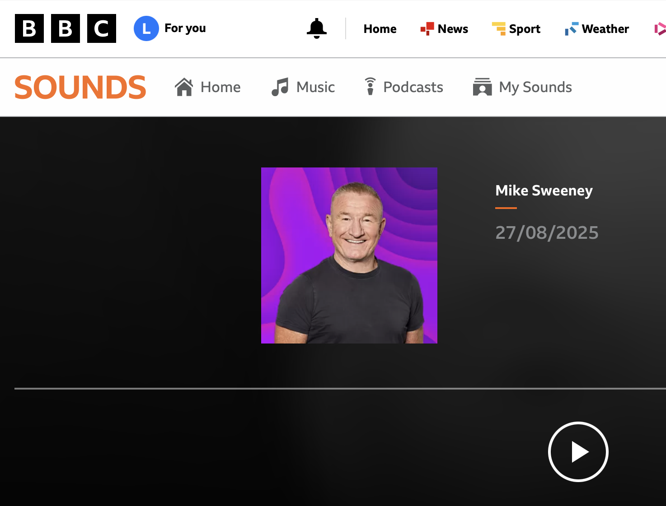The width and height of the screenshot is (666, 506).
Task: Click the pink iPlayer icon
Action: [x=660, y=29]
